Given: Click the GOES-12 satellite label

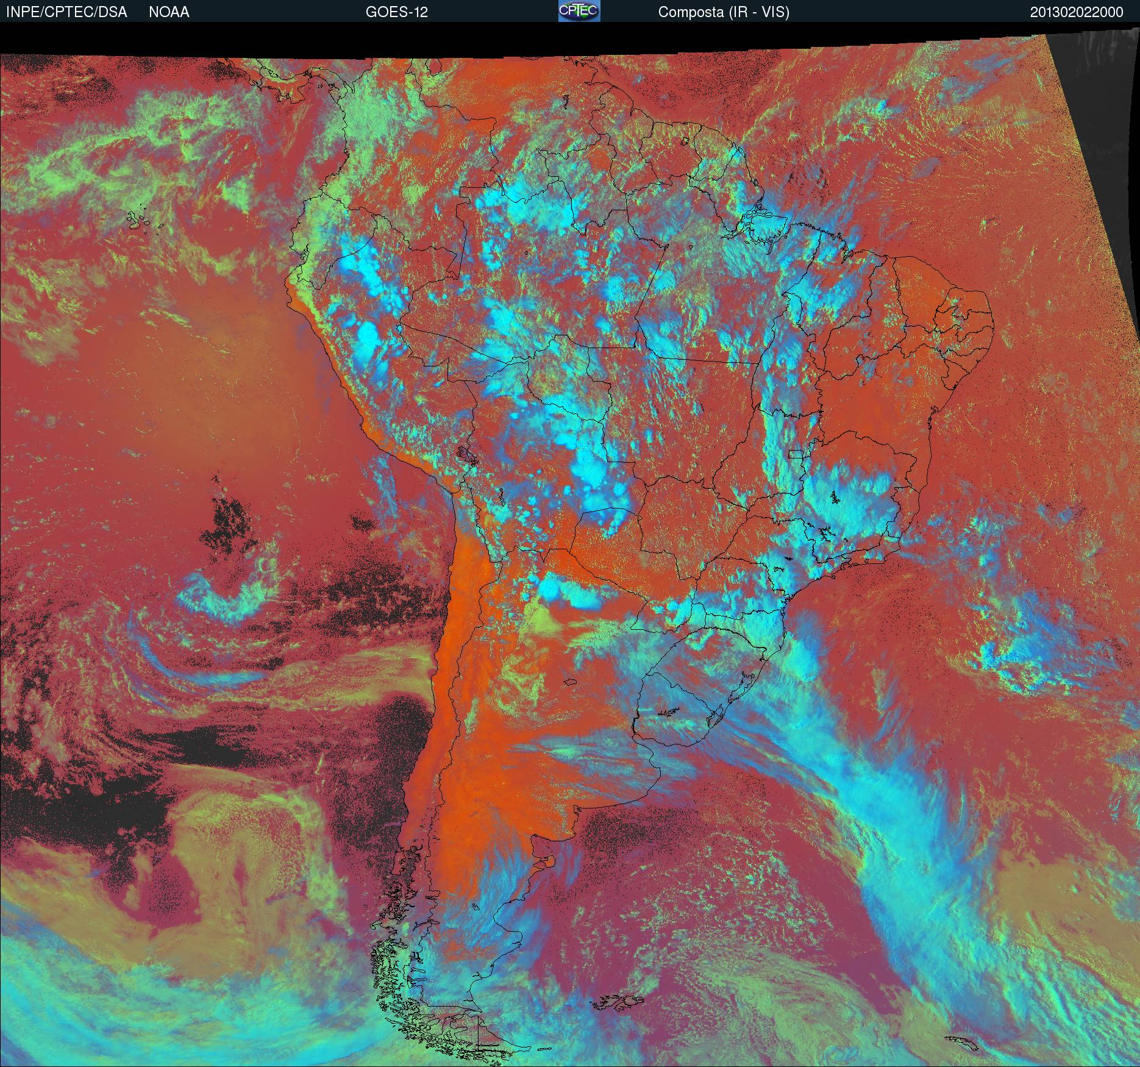Looking at the screenshot, I should pyautogui.click(x=397, y=12).
